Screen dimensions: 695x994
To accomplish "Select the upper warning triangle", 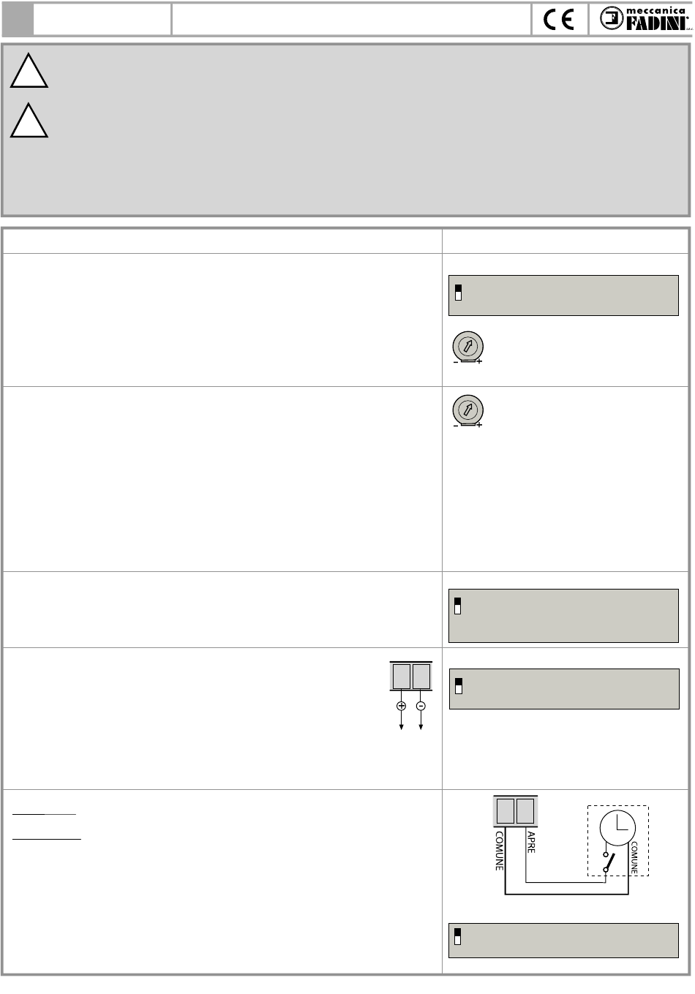I will (29, 72).
